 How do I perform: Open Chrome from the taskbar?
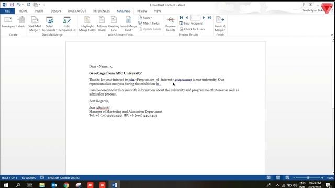66,185
